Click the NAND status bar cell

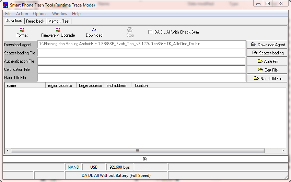click(x=73, y=167)
